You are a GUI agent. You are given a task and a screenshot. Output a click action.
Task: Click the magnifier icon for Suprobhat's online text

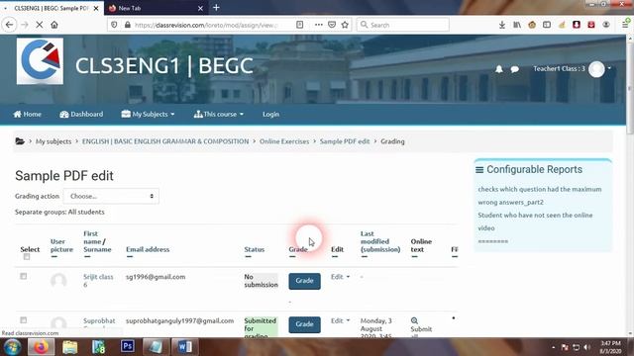[414, 320]
